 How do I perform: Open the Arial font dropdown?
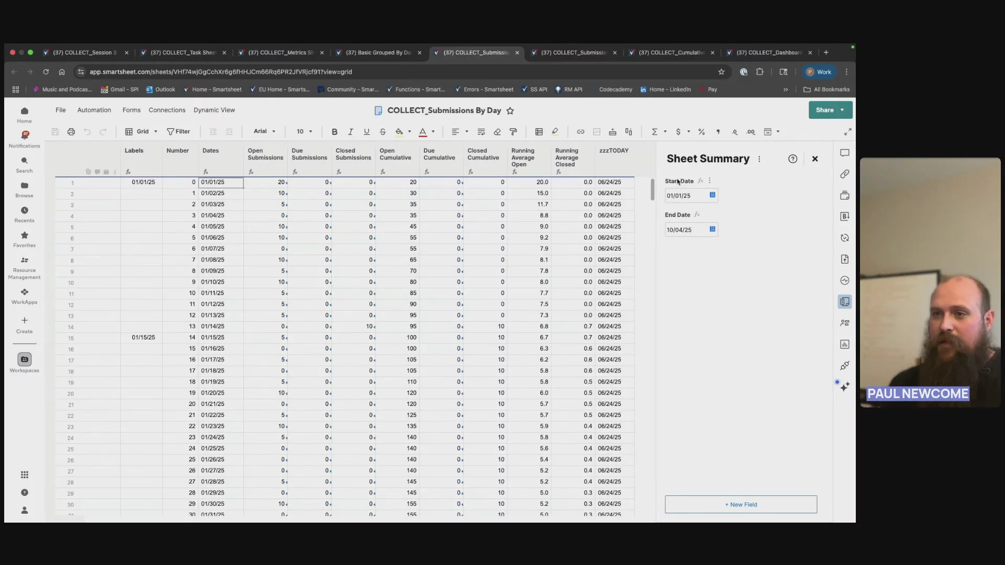tap(264, 131)
